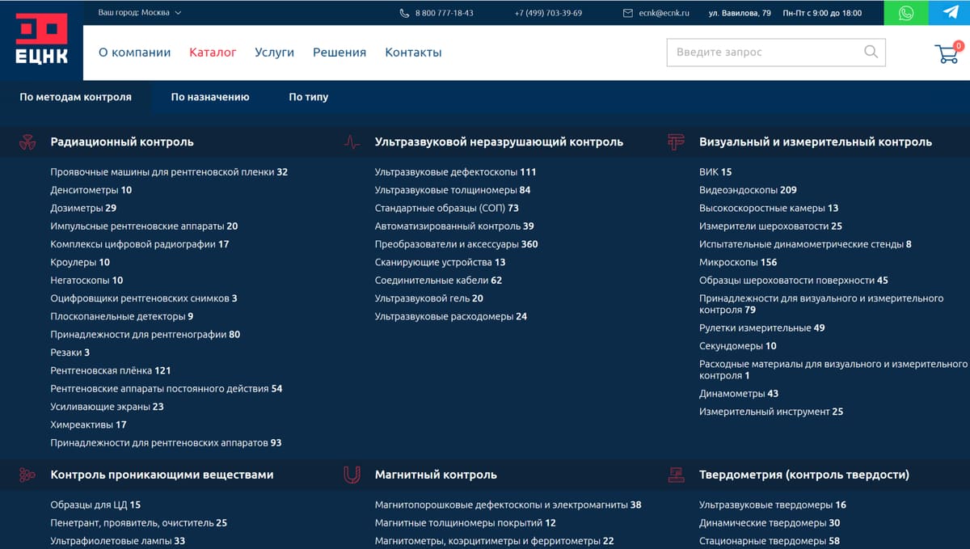Screen dimensions: 970x549
Task: Click the +7 (499) 703-39-69 phone number
Action: (x=548, y=13)
